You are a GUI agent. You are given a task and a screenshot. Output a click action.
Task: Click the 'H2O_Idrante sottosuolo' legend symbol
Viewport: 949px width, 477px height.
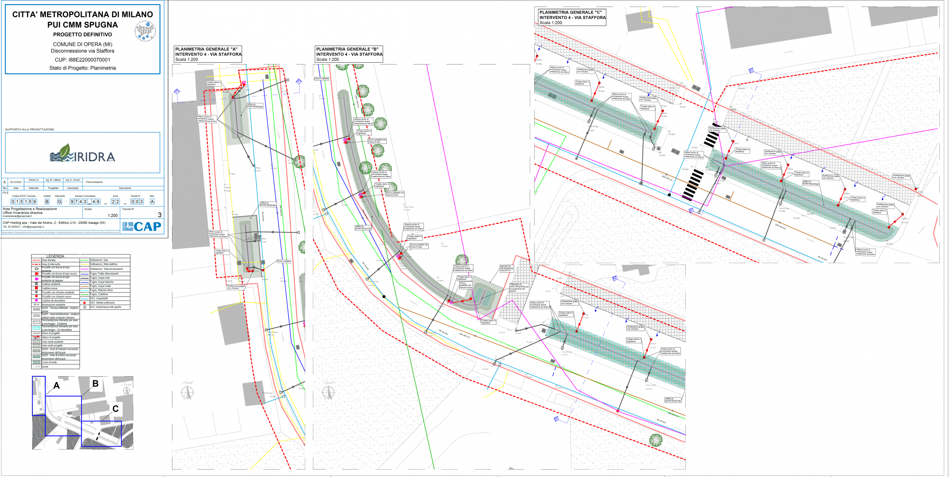click(85, 303)
